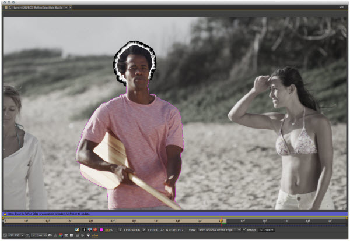Click current time field 11:10:01:22
The image size is (350, 241).
pyautogui.click(x=38, y=235)
